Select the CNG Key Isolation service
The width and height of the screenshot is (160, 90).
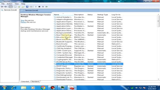88,48
